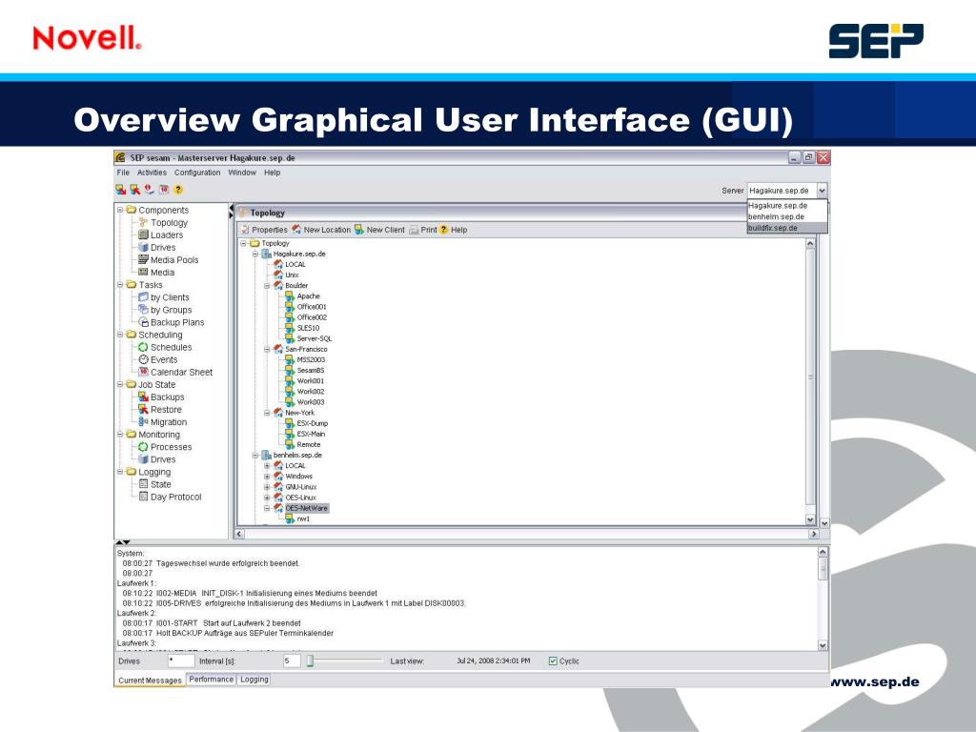
Task: Click the Interval slider handle
Action: tap(311, 661)
